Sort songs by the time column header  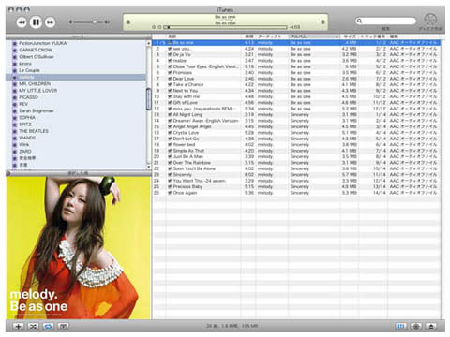point(249,37)
